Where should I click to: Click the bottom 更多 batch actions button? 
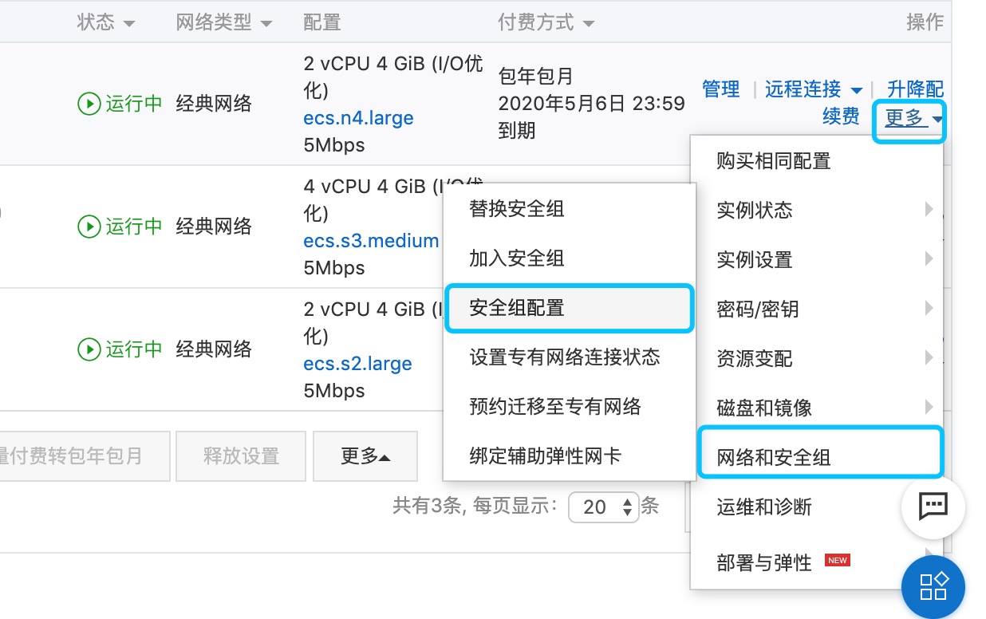pos(365,456)
